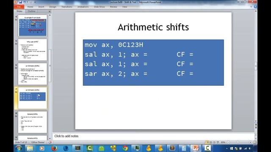
Task: Select slide 6 'Arithmetic shifts' bullet thumbnail
Action: 33,74
